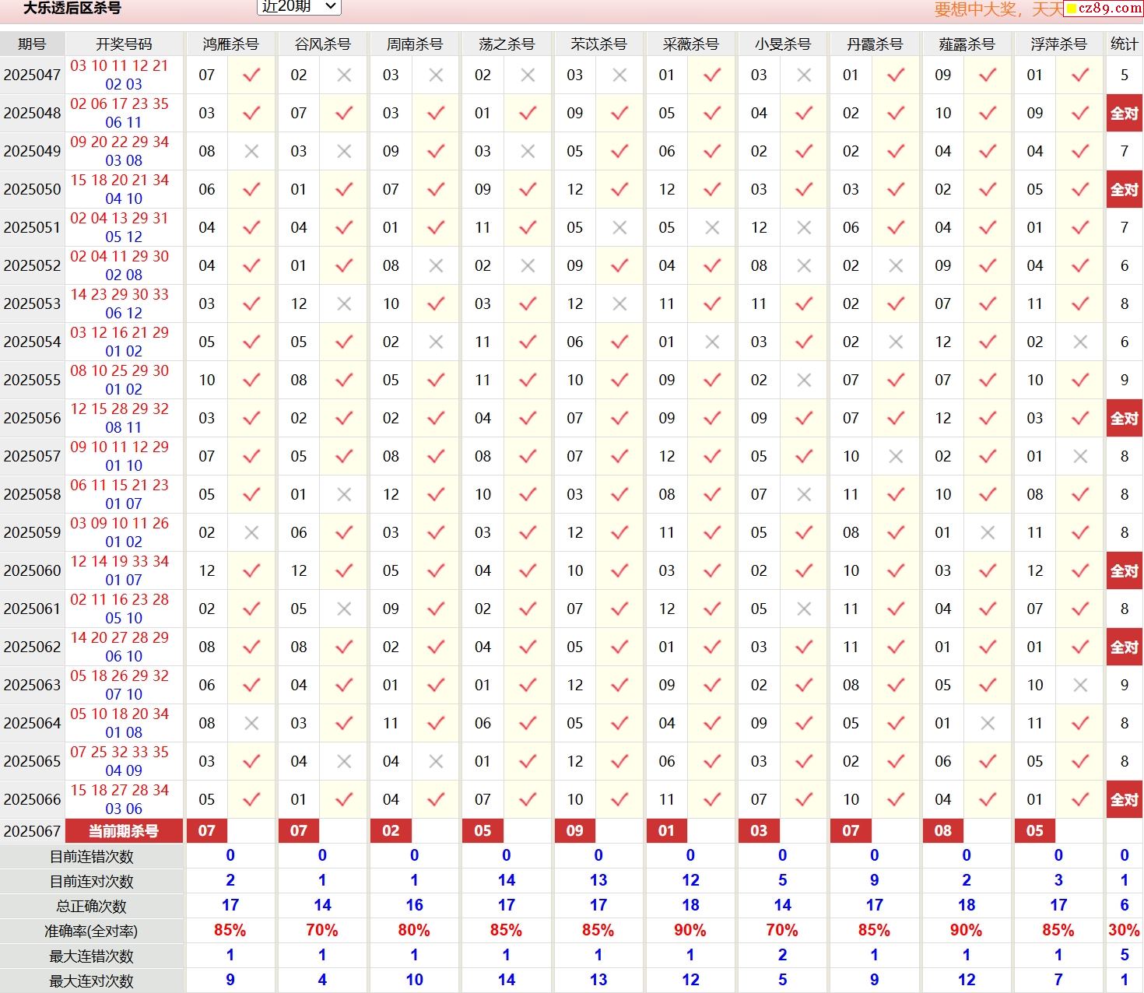
Task: Click the 90% accuracy value under 采薇杀号
Action: tap(690, 931)
